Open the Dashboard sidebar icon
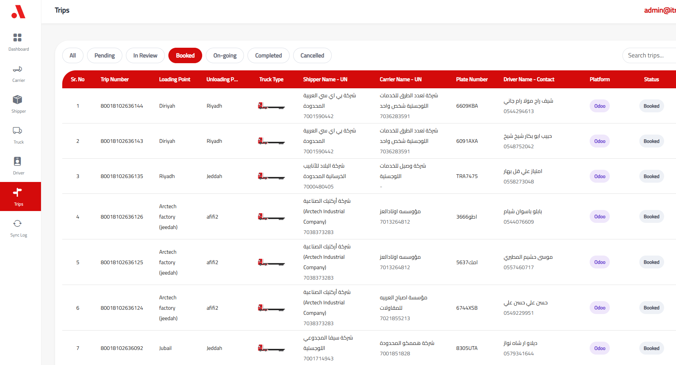Image resolution: width=676 pixels, height=365 pixels. (17, 37)
